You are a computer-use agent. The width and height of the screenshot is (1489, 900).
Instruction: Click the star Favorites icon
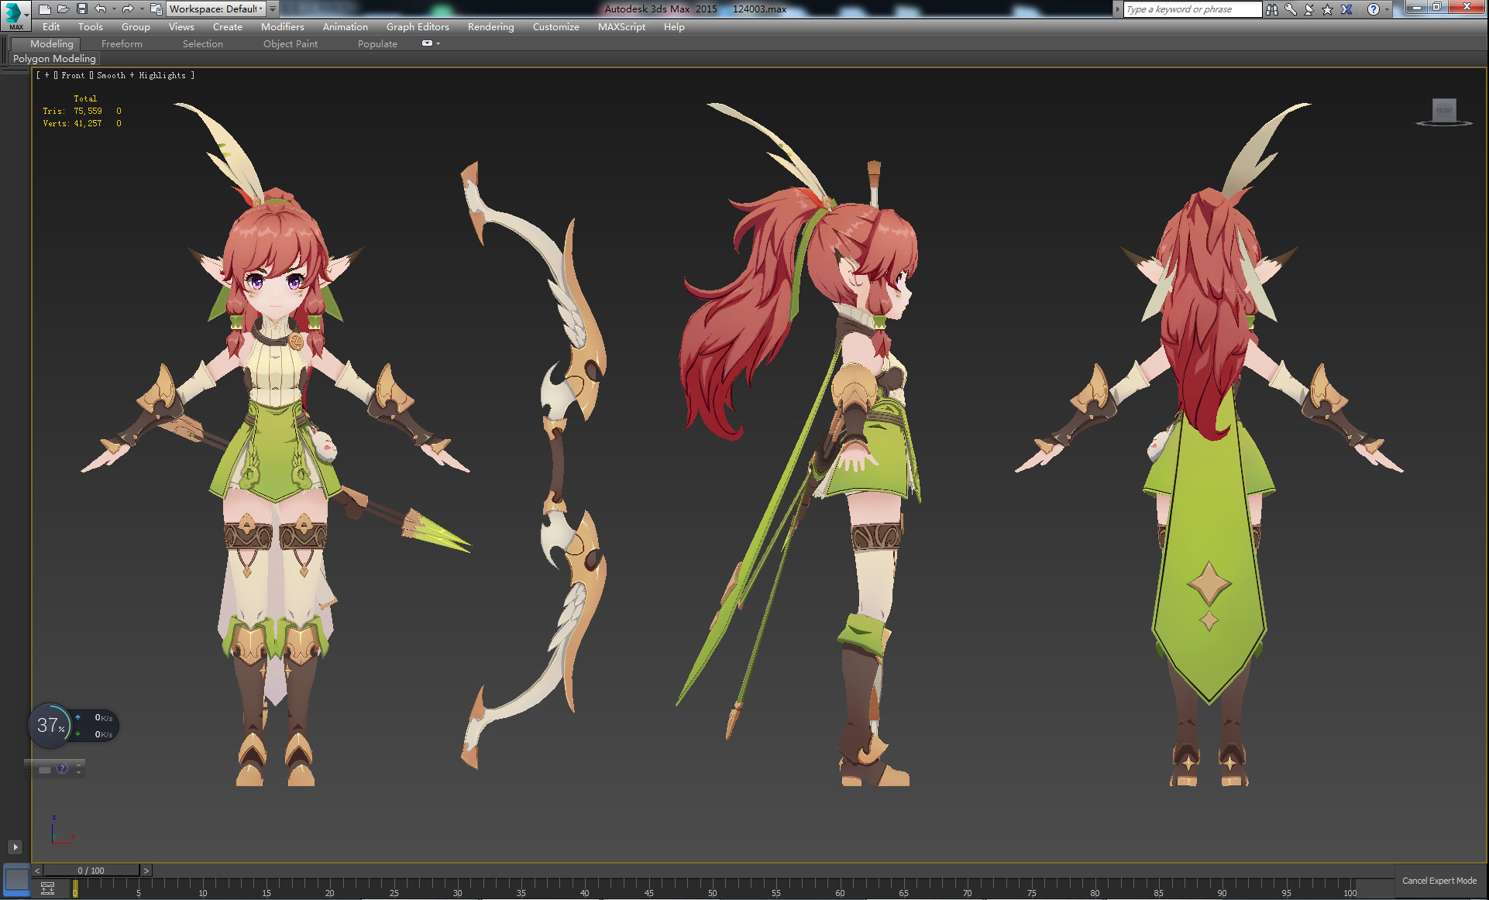1328,9
